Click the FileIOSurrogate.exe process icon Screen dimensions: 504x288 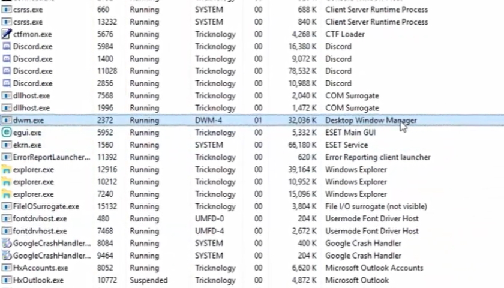pos(7,206)
